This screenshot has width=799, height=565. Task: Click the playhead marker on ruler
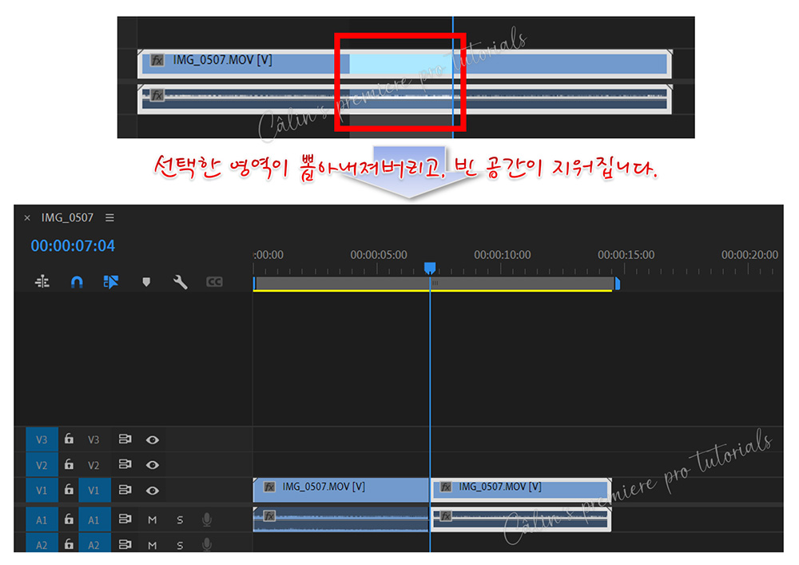430,268
